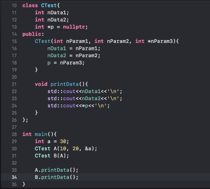Click nParam3 on line 18
The width and height of the screenshot is (210, 189).
(x=71, y=63)
